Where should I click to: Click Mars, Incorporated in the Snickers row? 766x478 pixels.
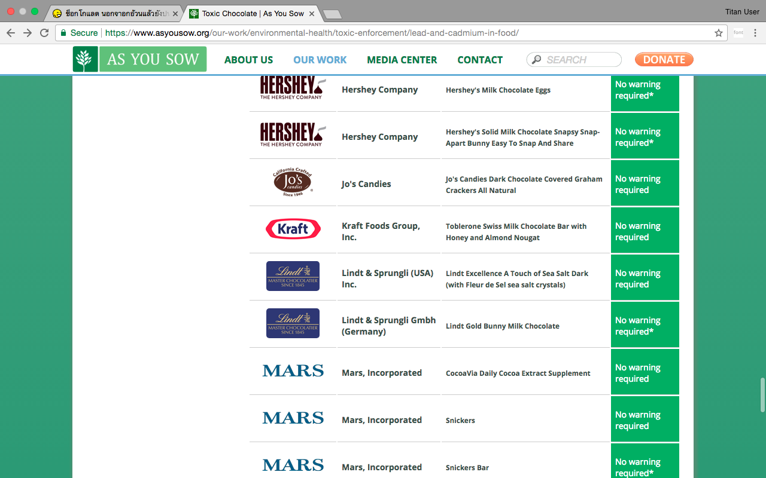pyautogui.click(x=382, y=420)
